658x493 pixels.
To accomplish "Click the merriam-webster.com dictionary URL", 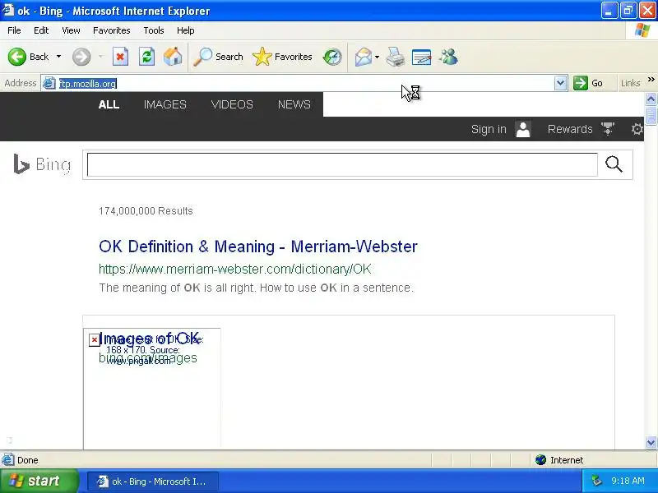I will (x=235, y=269).
